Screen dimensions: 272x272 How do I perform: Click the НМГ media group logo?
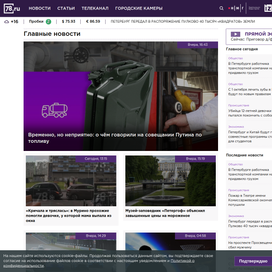tap(236, 8)
